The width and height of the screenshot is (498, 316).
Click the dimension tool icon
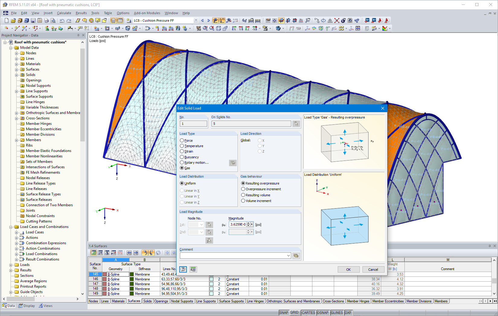70,28
